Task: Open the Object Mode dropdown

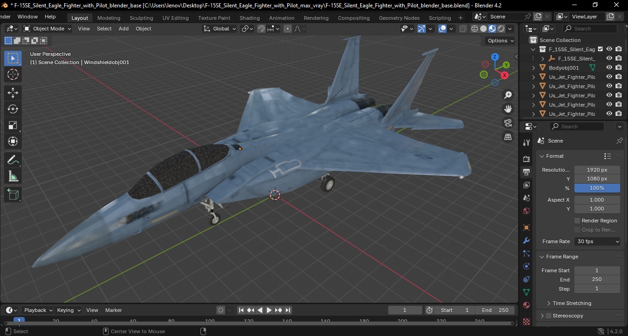Action: (x=48, y=29)
